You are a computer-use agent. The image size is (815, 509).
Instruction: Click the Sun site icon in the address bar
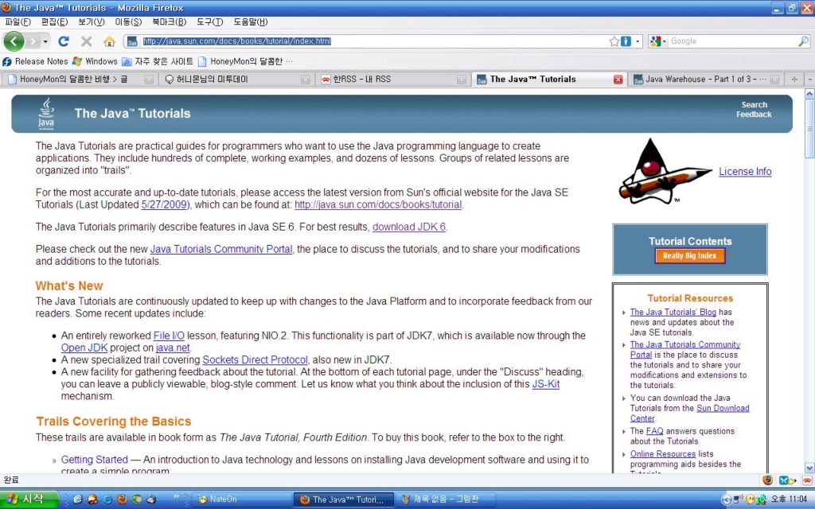(x=132, y=41)
